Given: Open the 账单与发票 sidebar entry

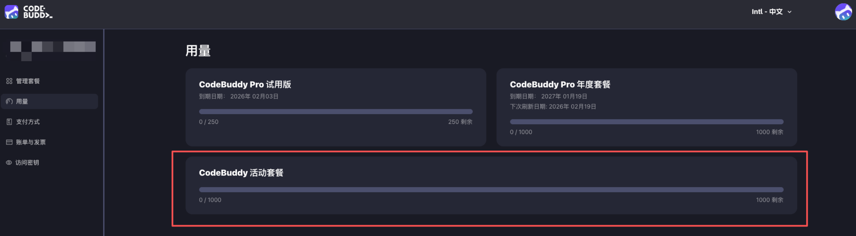Looking at the screenshot, I should click(x=30, y=142).
